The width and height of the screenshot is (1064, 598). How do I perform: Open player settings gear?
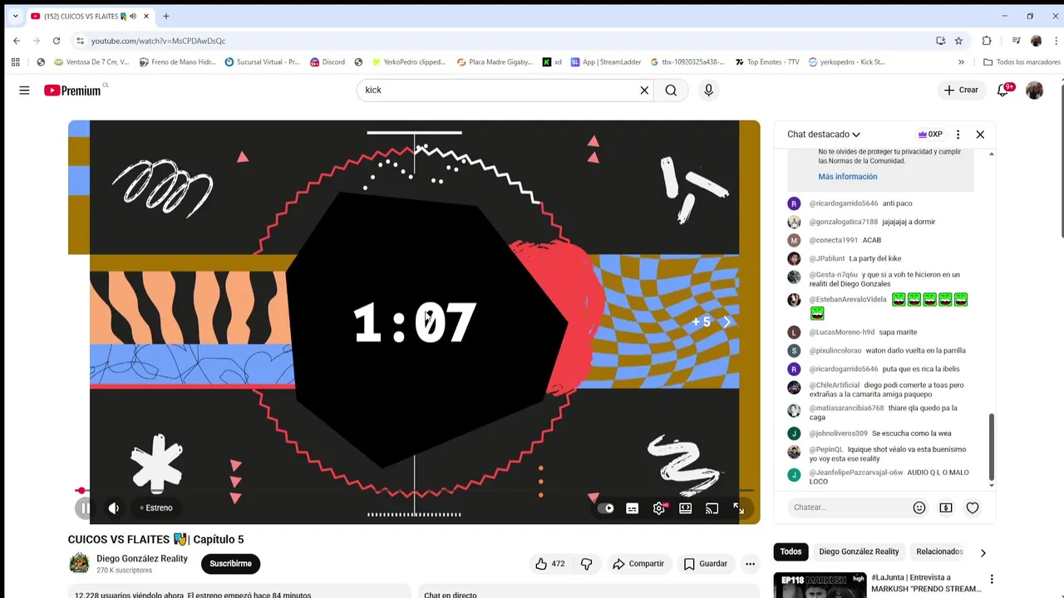coord(659,508)
